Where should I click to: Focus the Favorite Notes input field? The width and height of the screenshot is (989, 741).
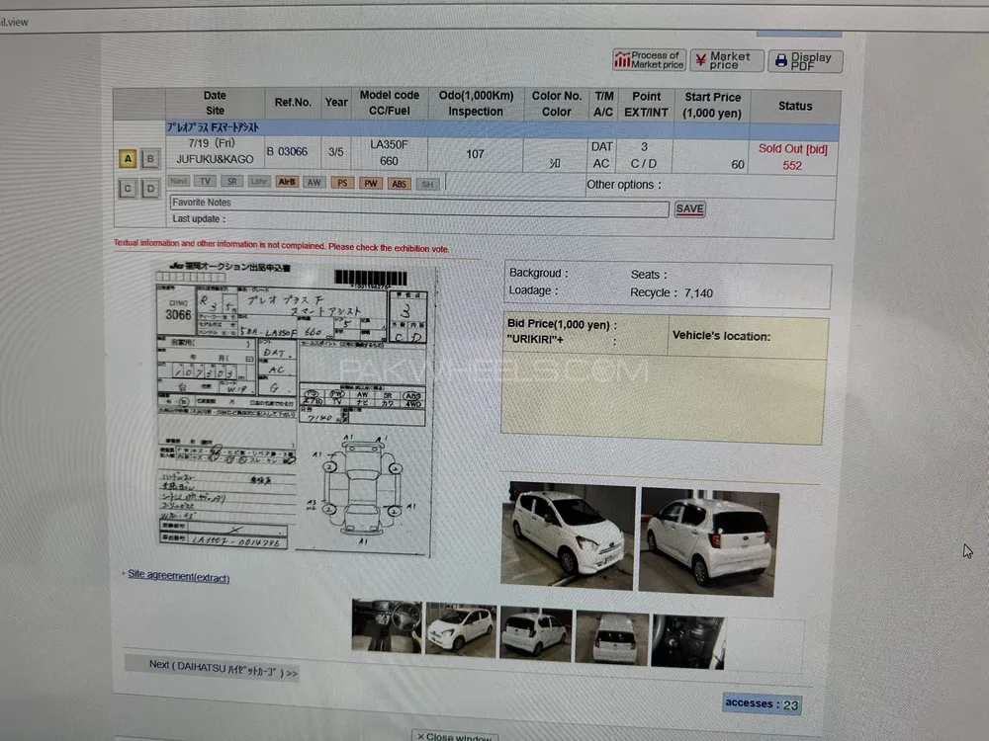[x=419, y=206]
